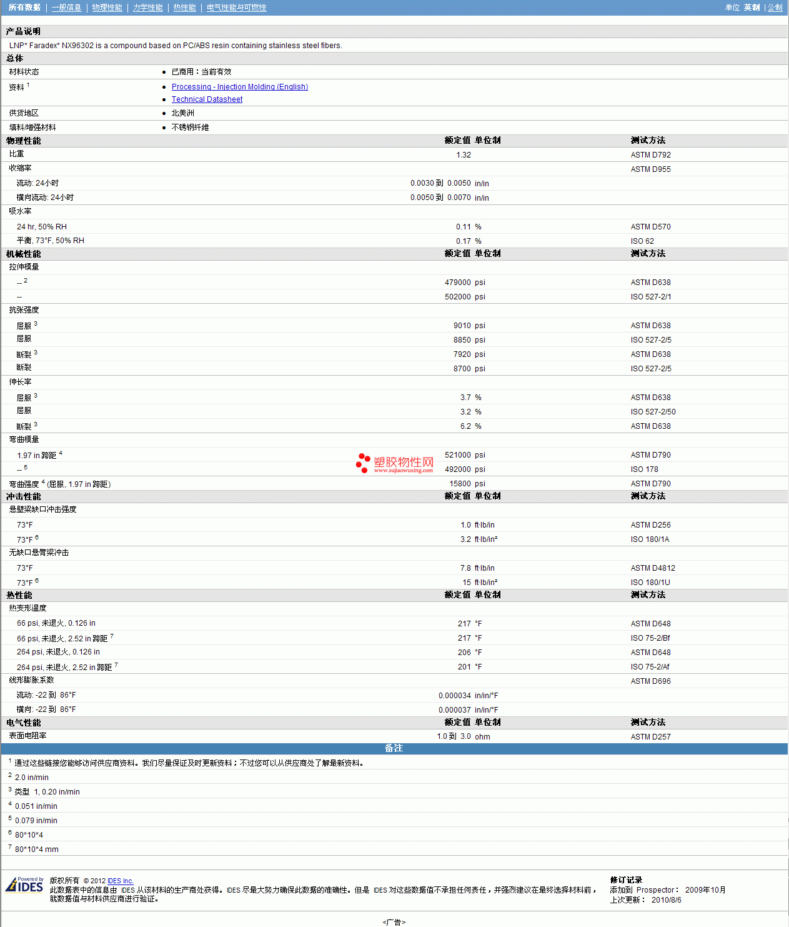Select break strength value 7920
The height and width of the screenshot is (927, 789).
coord(462,354)
